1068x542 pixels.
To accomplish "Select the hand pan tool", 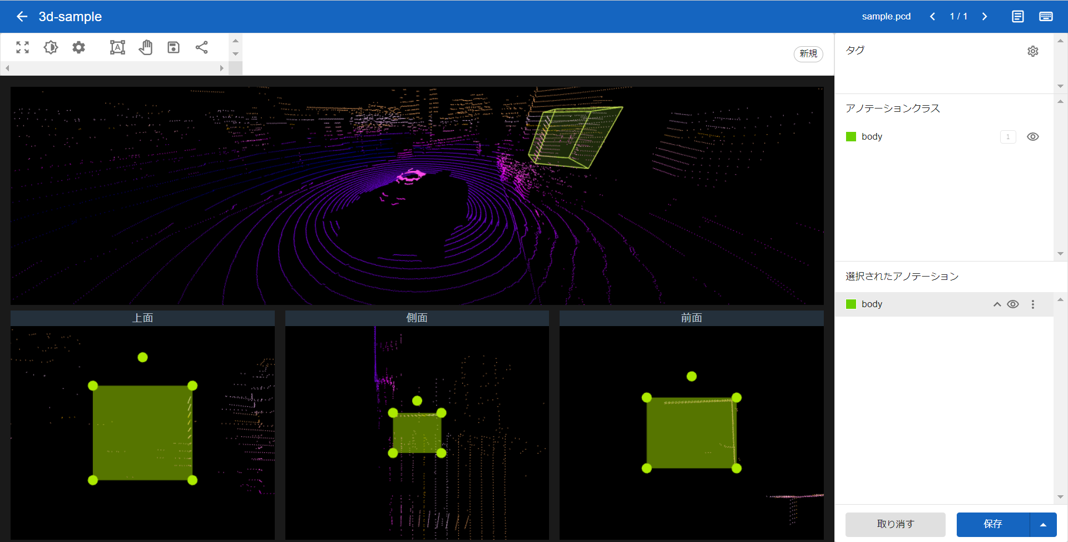I will coord(146,47).
